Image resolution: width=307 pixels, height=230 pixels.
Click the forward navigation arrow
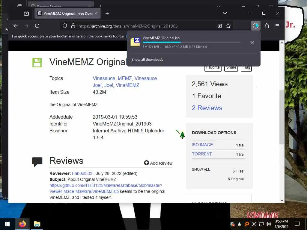pos(26,26)
